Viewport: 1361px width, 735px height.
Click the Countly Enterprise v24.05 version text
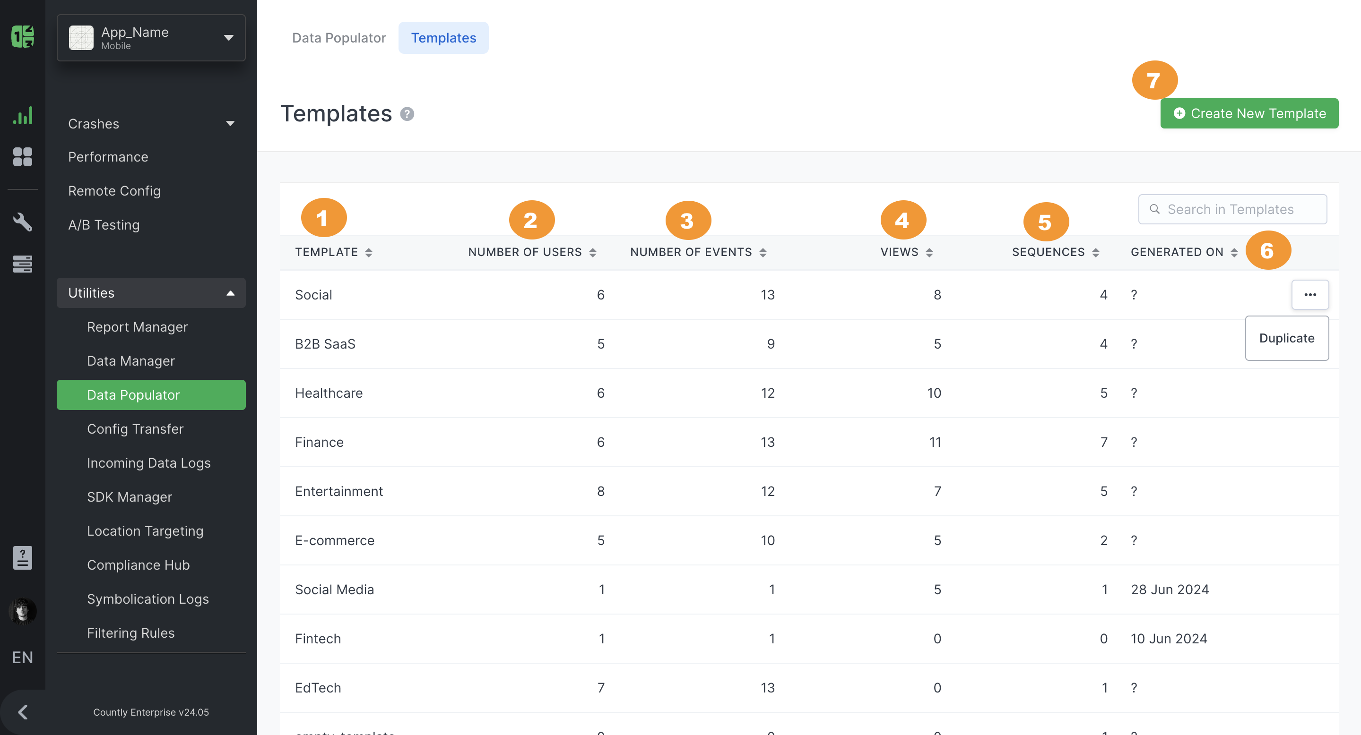coord(151,712)
